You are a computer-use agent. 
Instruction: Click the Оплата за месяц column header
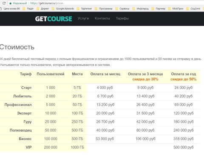pyautogui.click(x=105, y=74)
